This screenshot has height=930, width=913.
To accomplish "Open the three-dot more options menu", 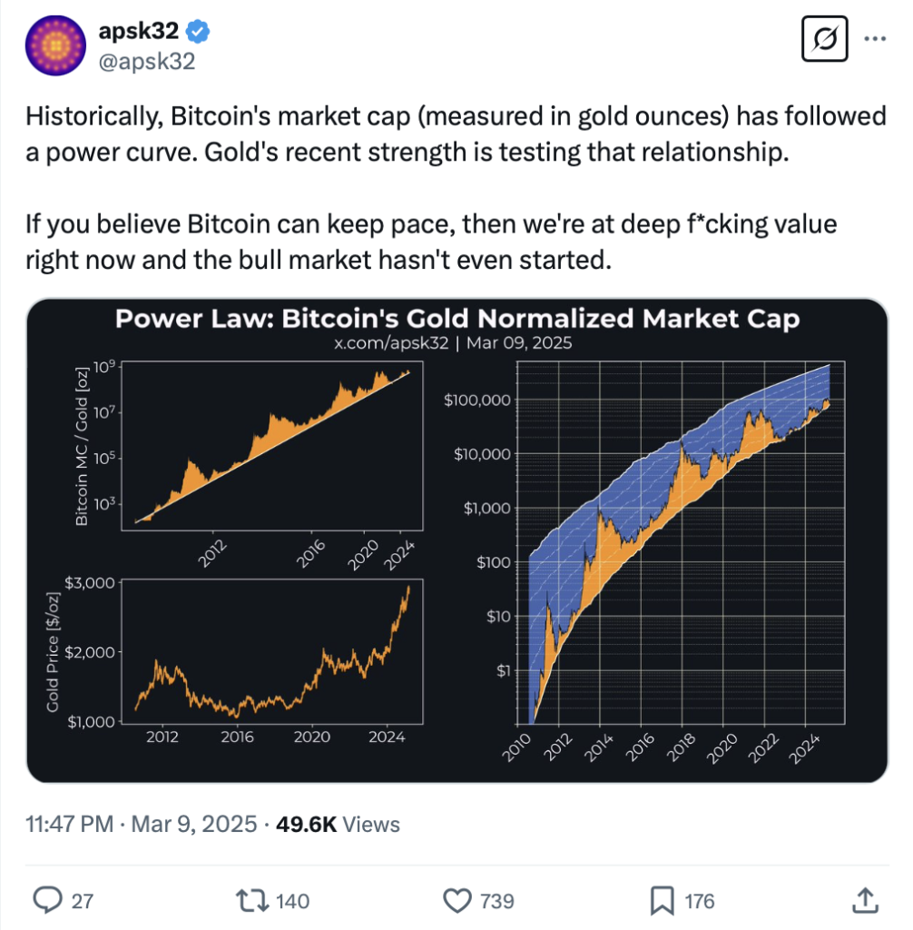I will click(875, 39).
